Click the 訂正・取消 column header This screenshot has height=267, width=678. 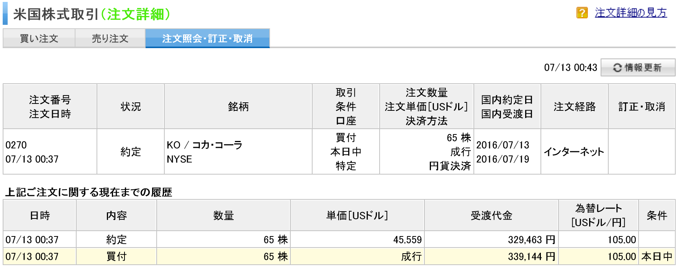click(x=642, y=107)
